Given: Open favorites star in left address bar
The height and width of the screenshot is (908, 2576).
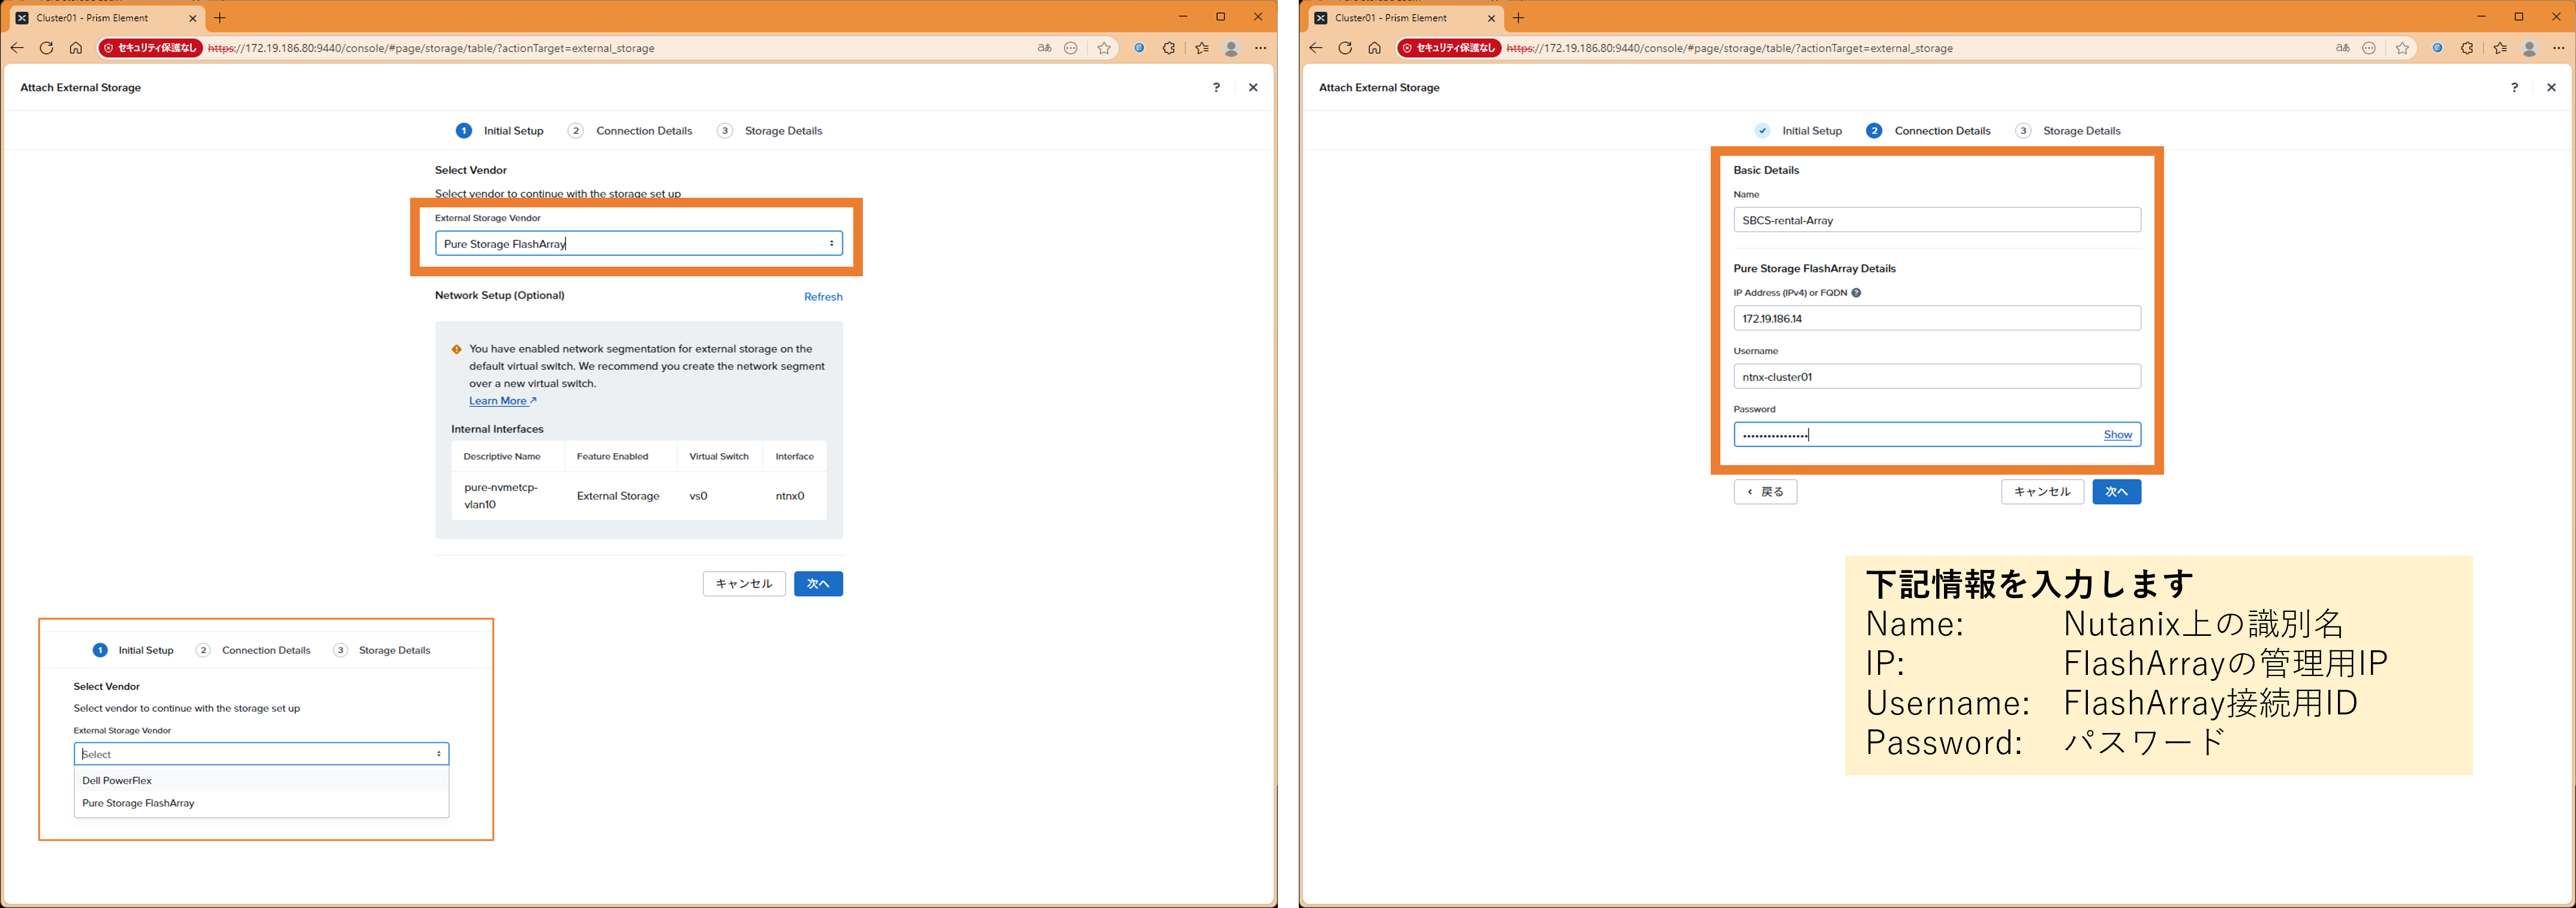Looking at the screenshot, I should point(1104,48).
